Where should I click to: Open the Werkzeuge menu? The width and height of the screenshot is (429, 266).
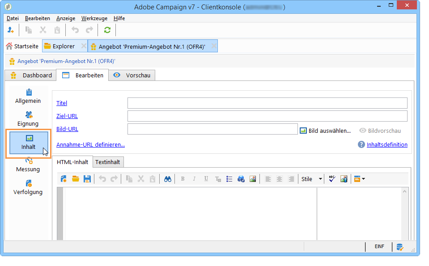click(x=94, y=18)
